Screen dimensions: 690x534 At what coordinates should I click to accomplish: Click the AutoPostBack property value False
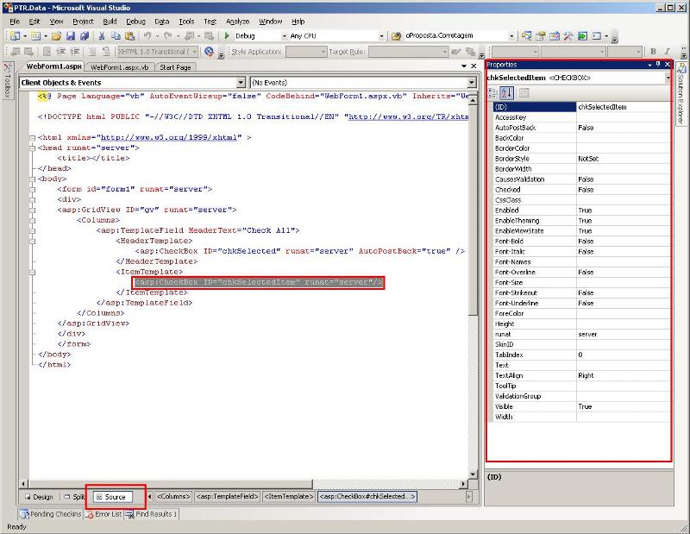624,128
